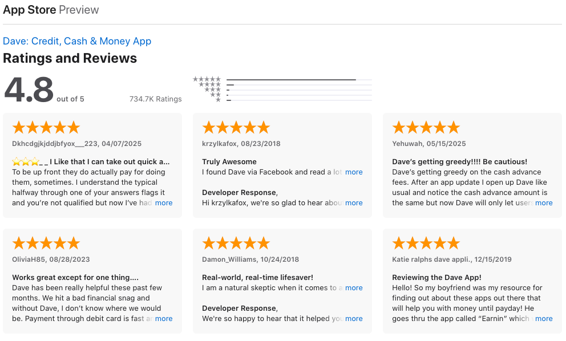The image size is (566, 341).
Task: Click the Preview label in the header
Action: tap(78, 10)
